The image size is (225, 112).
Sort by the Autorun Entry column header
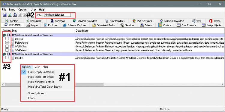(x=38, y=31)
